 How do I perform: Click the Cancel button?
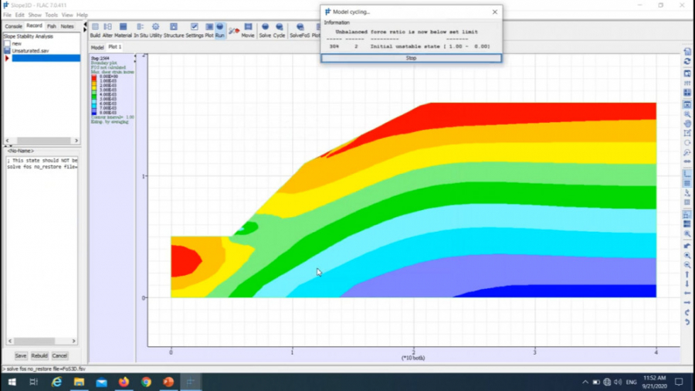click(59, 355)
